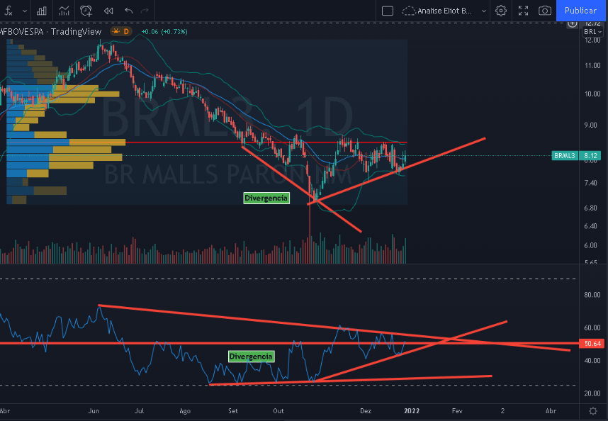Click the Out label on the time axis
Screen dimensions: 608x421
click(278, 411)
